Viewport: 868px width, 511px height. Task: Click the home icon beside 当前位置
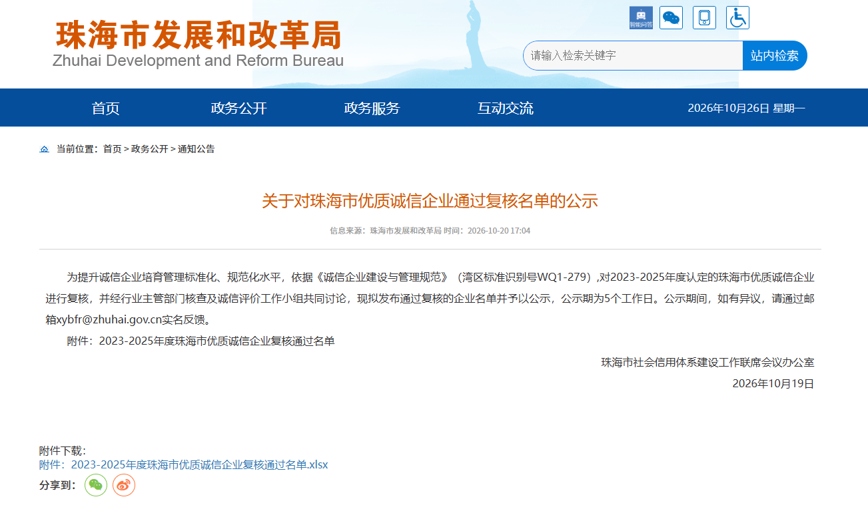coord(45,149)
